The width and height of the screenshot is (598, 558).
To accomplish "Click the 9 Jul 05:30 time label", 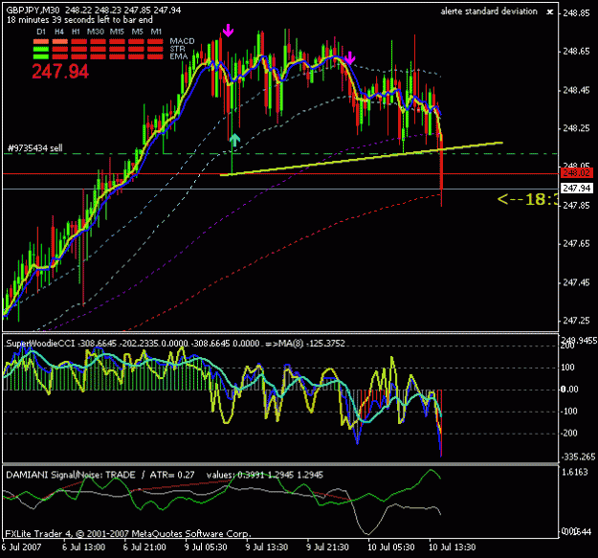I will point(206,547).
